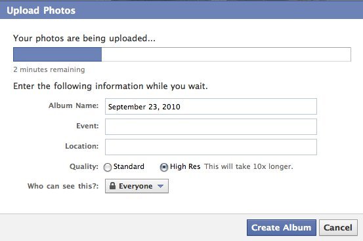Screen dimensions: 363x241
Task: Click the '2 minutes remaining' status text
Action: [49, 69]
